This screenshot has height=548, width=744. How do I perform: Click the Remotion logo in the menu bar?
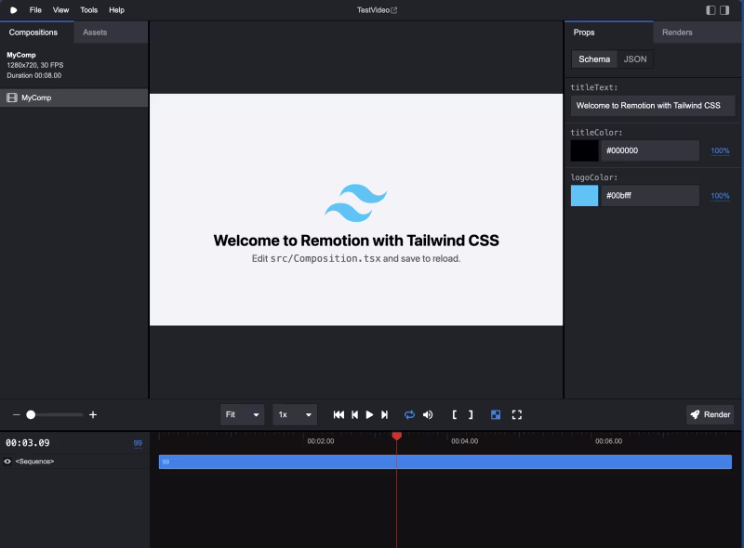click(13, 10)
